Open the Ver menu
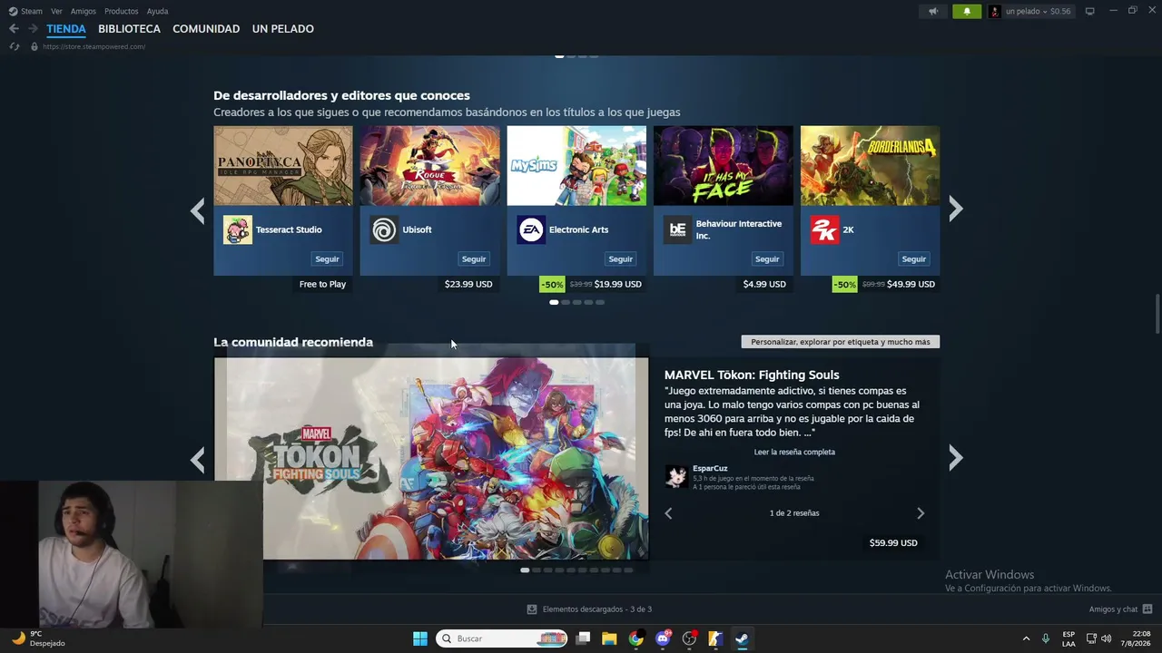This screenshot has width=1162, height=653. (56, 11)
